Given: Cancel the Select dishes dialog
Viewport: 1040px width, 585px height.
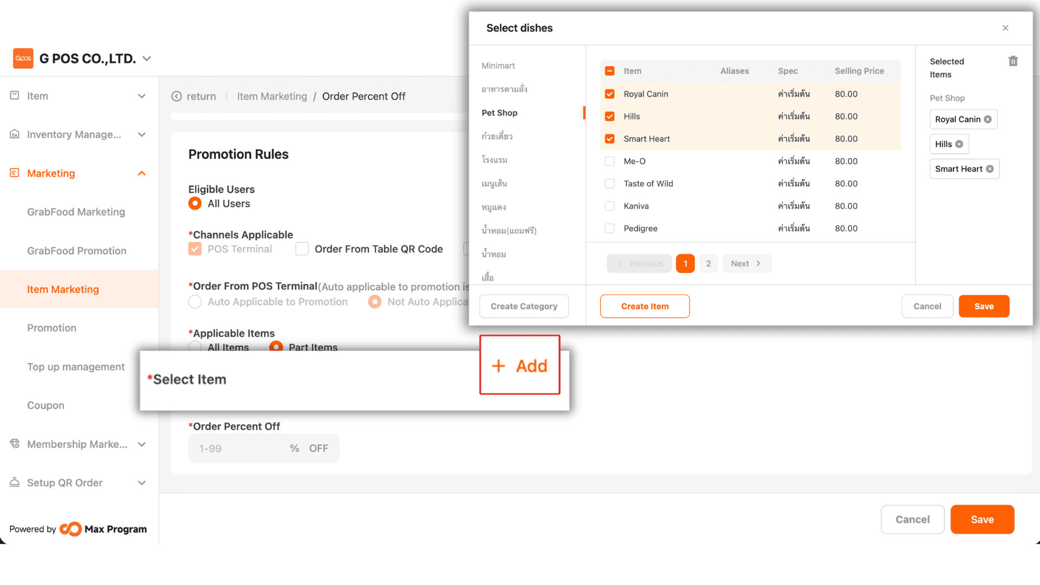Looking at the screenshot, I should 927,306.
